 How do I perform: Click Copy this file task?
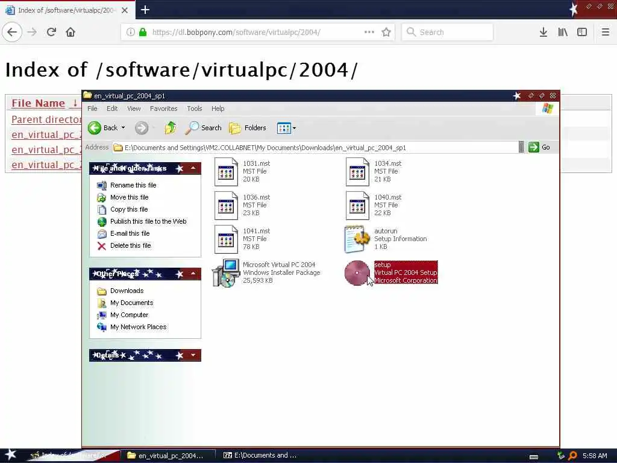pos(129,209)
